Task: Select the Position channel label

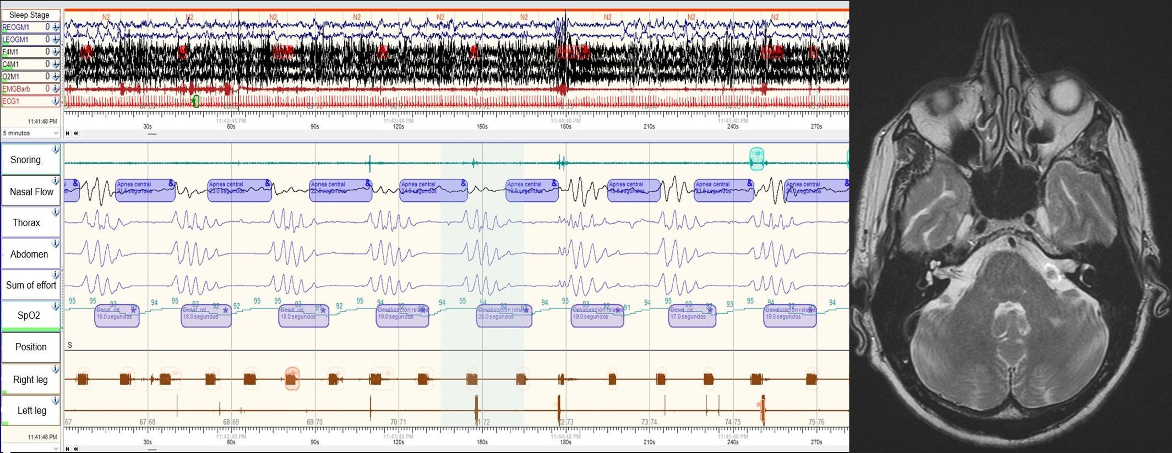Action: [x=31, y=347]
